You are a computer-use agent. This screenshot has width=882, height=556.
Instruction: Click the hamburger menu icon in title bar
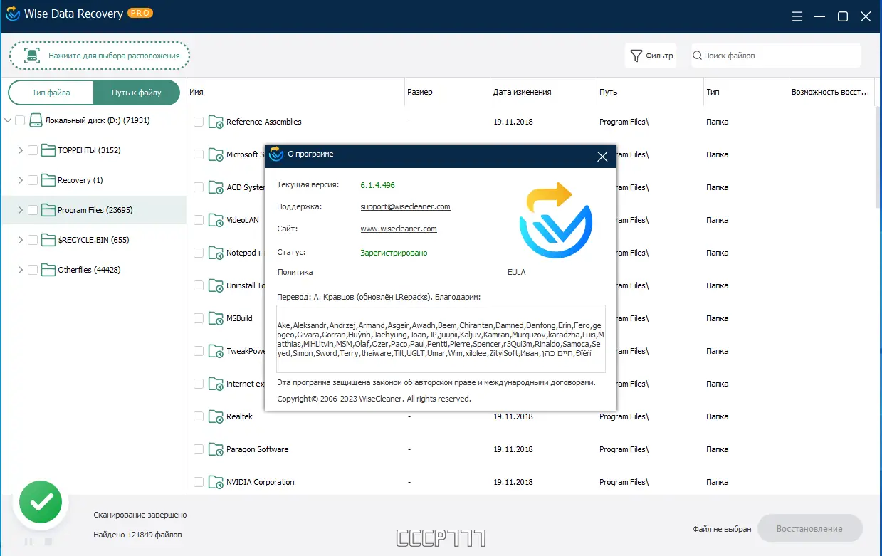pos(797,16)
